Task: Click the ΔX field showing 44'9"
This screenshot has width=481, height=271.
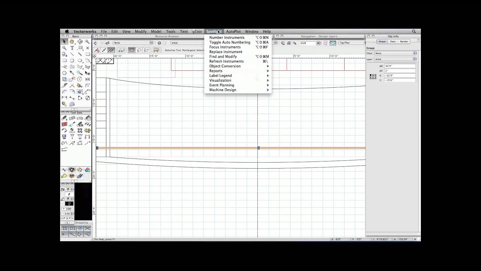Action: 400,66
